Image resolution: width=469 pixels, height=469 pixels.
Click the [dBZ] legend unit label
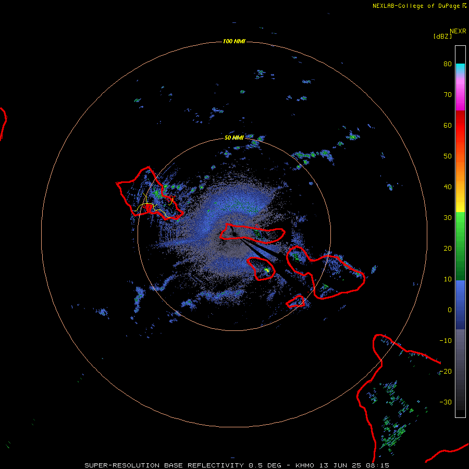(442, 36)
